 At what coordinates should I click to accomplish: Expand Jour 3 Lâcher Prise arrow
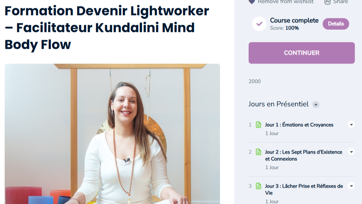(351, 186)
